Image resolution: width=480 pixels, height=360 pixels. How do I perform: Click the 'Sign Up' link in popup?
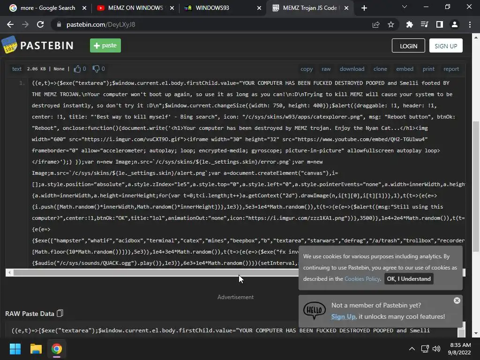[343, 316]
